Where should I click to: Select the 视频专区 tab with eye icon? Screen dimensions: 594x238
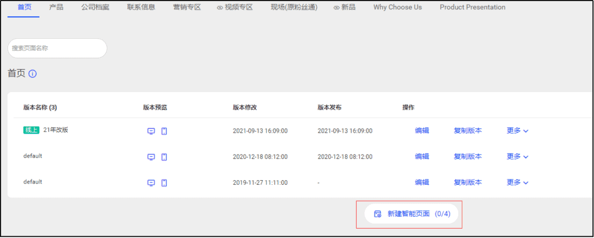(235, 8)
